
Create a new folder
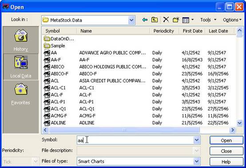point(176,20)
